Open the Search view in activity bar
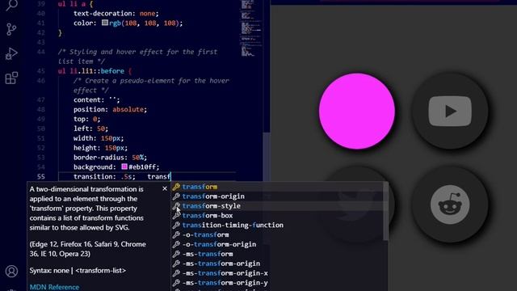 [x=12, y=5]
